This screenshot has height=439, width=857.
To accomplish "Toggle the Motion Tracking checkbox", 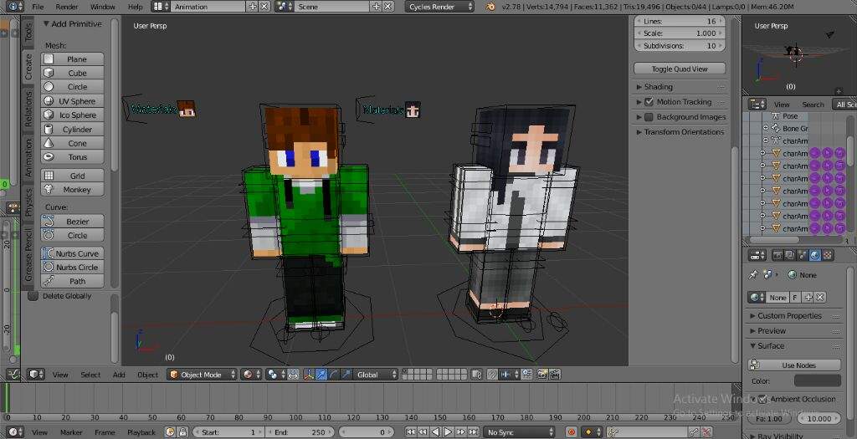I will pos(649,101).
